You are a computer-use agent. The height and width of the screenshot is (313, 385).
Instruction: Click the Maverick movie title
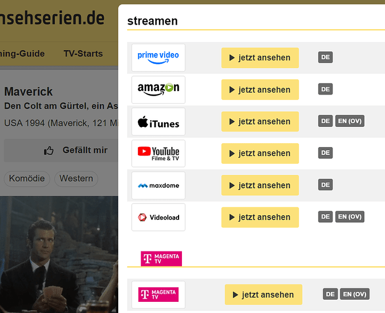pos(28,92)
